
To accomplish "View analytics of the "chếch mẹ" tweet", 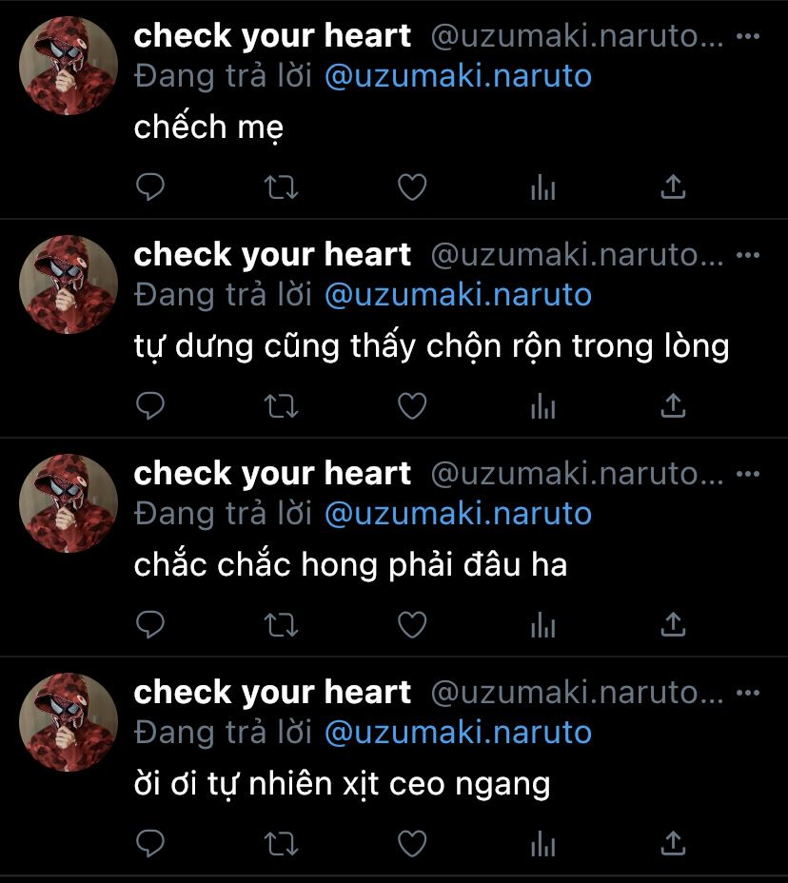I will (543, 186).
